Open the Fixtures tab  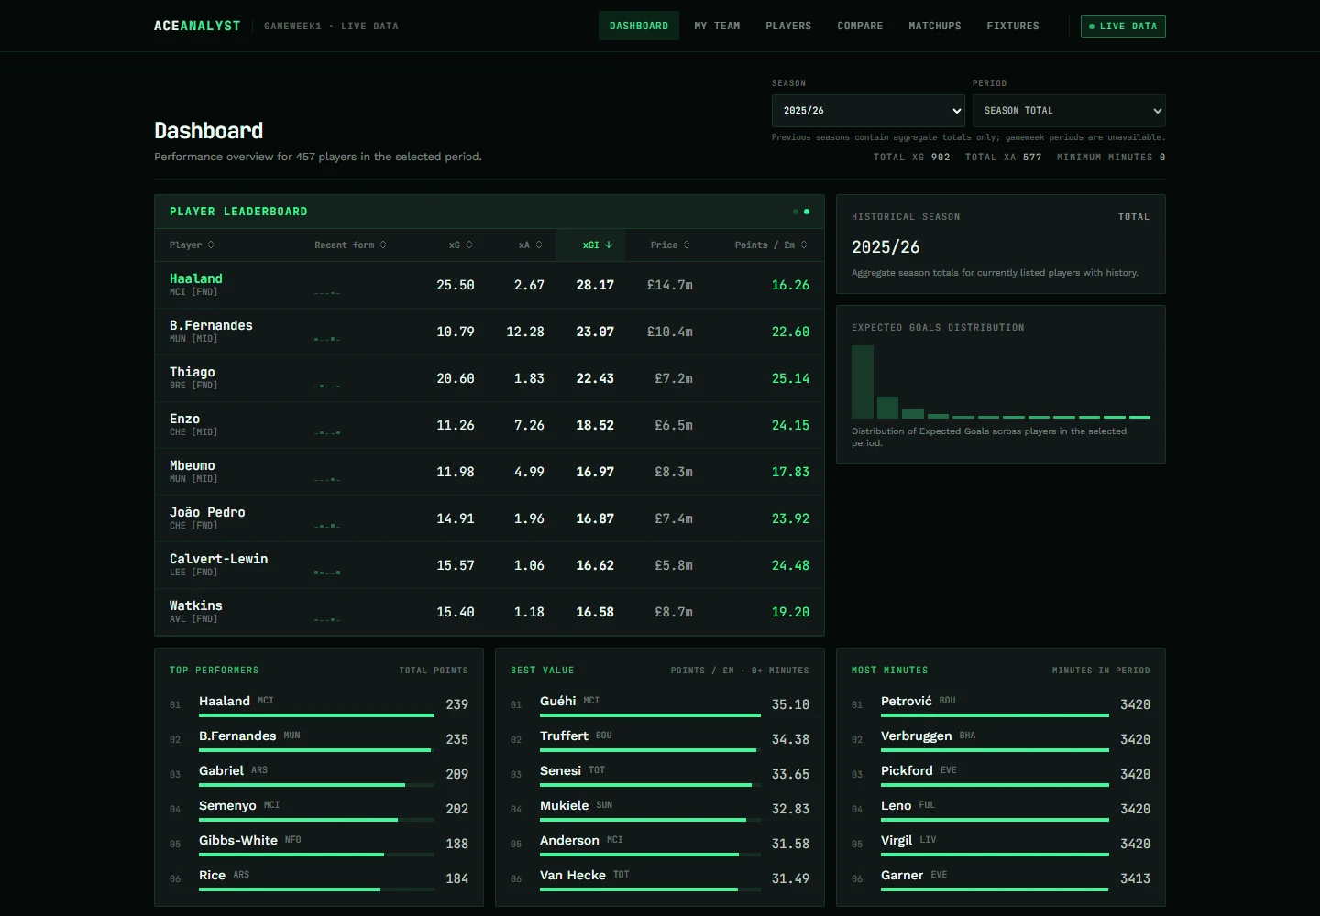point(1013,26)
